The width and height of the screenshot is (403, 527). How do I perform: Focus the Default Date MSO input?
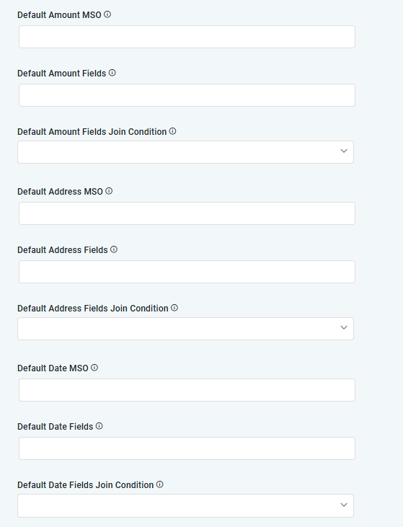[x=187, y=390]
